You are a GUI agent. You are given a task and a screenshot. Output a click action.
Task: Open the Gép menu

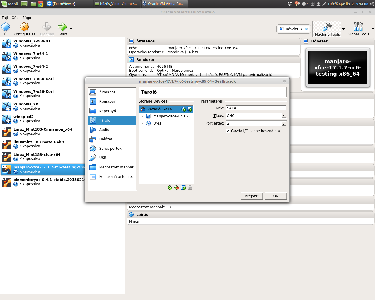15,18
